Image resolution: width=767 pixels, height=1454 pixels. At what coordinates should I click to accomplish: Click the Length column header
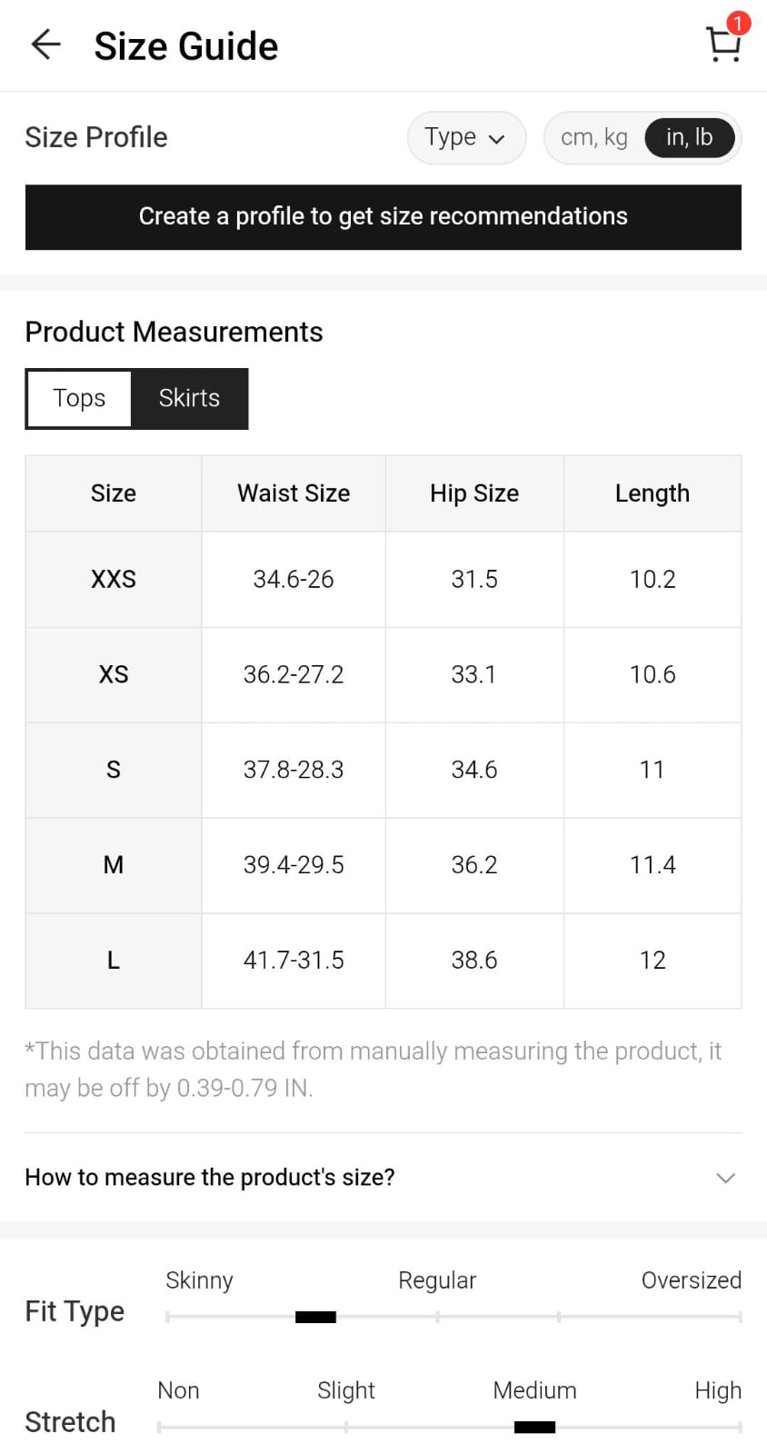(x=652, y=493)
